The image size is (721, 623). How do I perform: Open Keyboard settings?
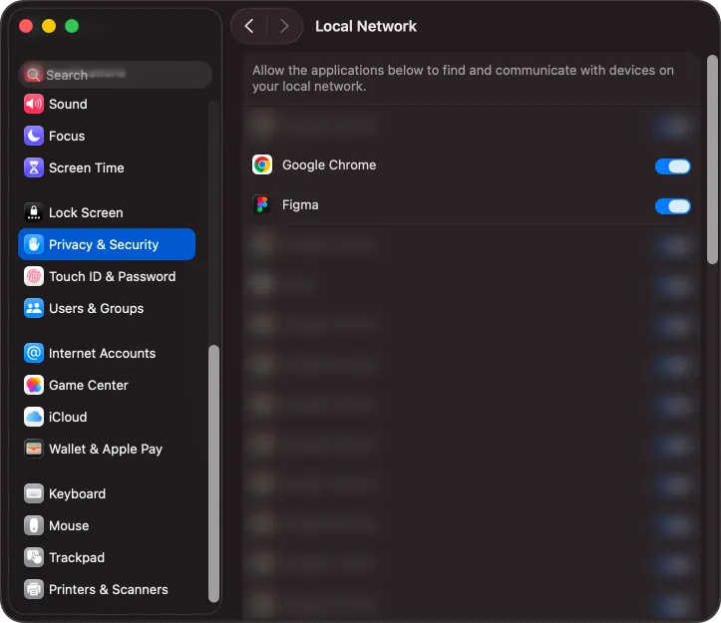pyautogui.click(x=107, y=493)
